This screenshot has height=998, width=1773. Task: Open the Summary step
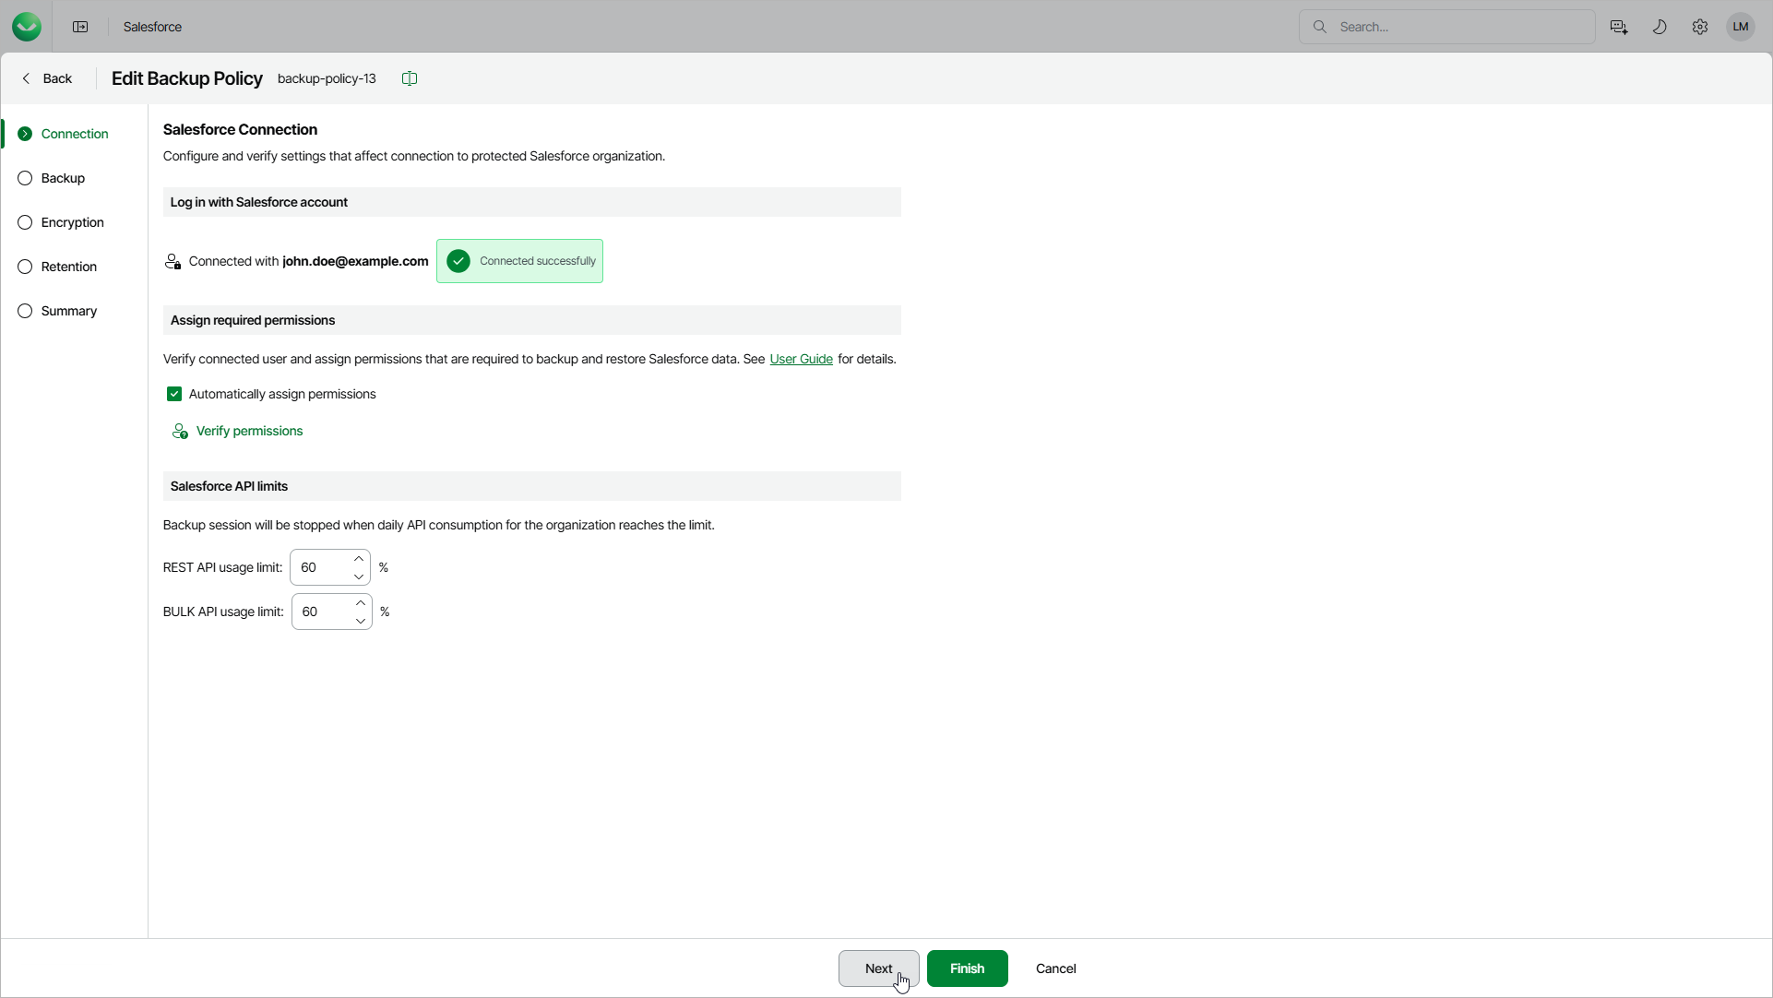(x=68, y=311)
